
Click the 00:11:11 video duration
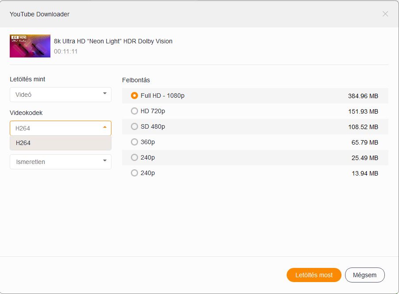(x=66, y=51)
